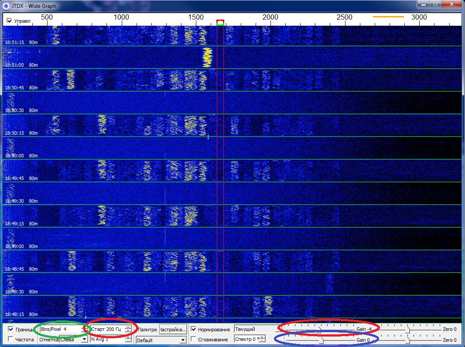Open the Текущий spectrum mode dropdown
Viewport: 465px width, 347px height.
[x=255, y=329]
